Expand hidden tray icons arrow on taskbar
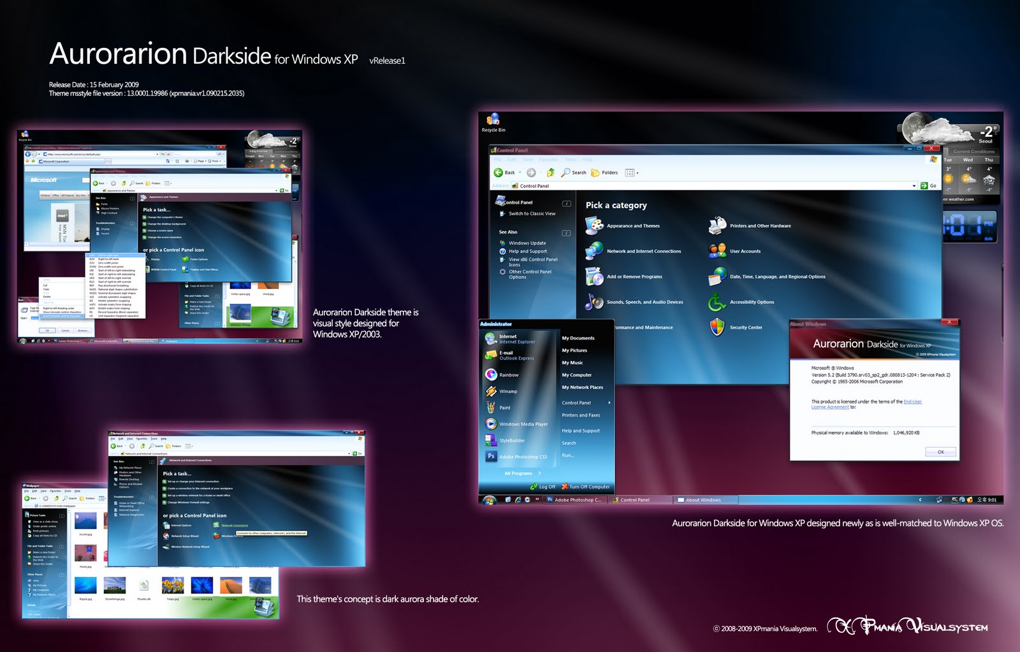This screenshot has width=1020, height=652. click(x=920, y=500)
